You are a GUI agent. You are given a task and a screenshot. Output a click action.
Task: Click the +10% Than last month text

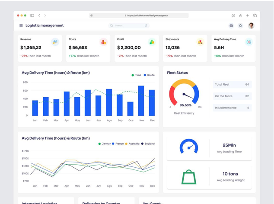point(229,56)
